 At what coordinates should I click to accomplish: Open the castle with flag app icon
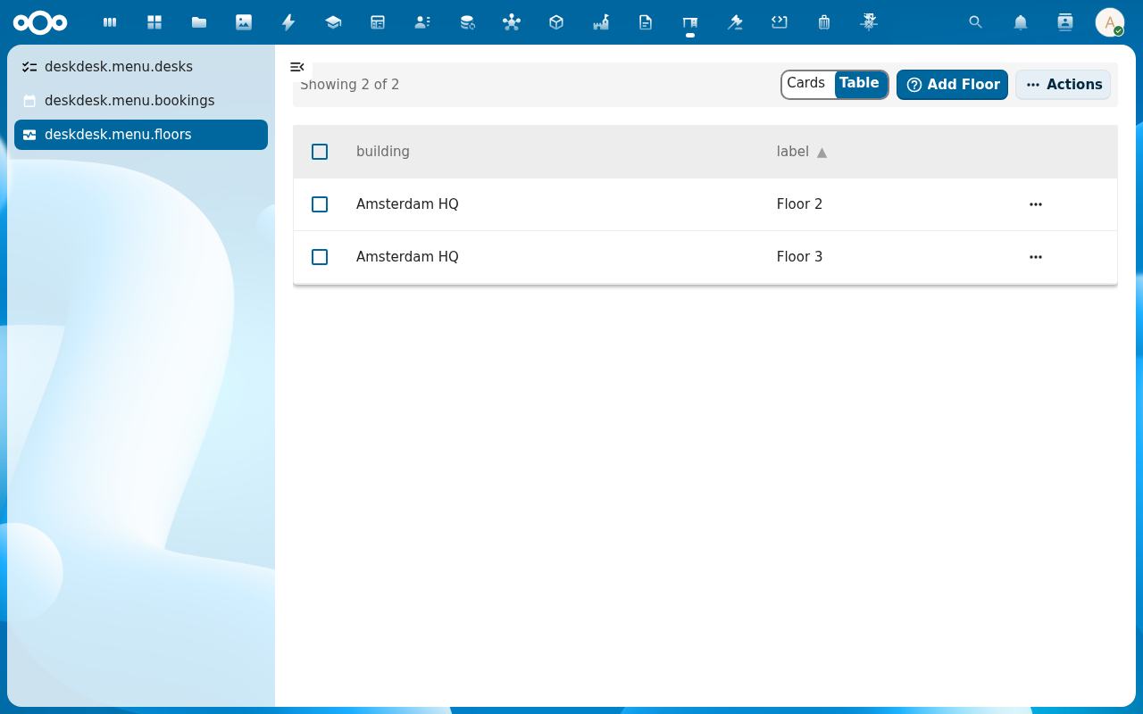click(x=601, y=22)
